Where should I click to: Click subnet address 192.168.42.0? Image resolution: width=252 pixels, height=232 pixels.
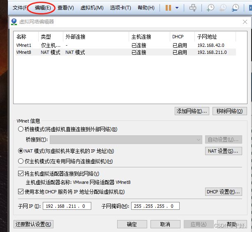click(211, 45)
